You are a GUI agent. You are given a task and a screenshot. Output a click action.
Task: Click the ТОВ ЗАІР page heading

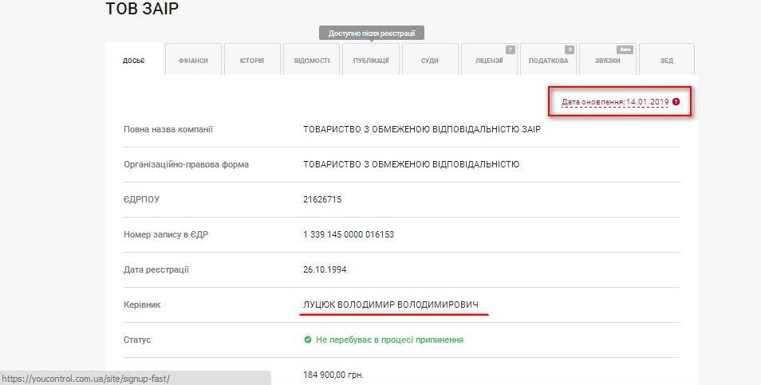(143, 10)
